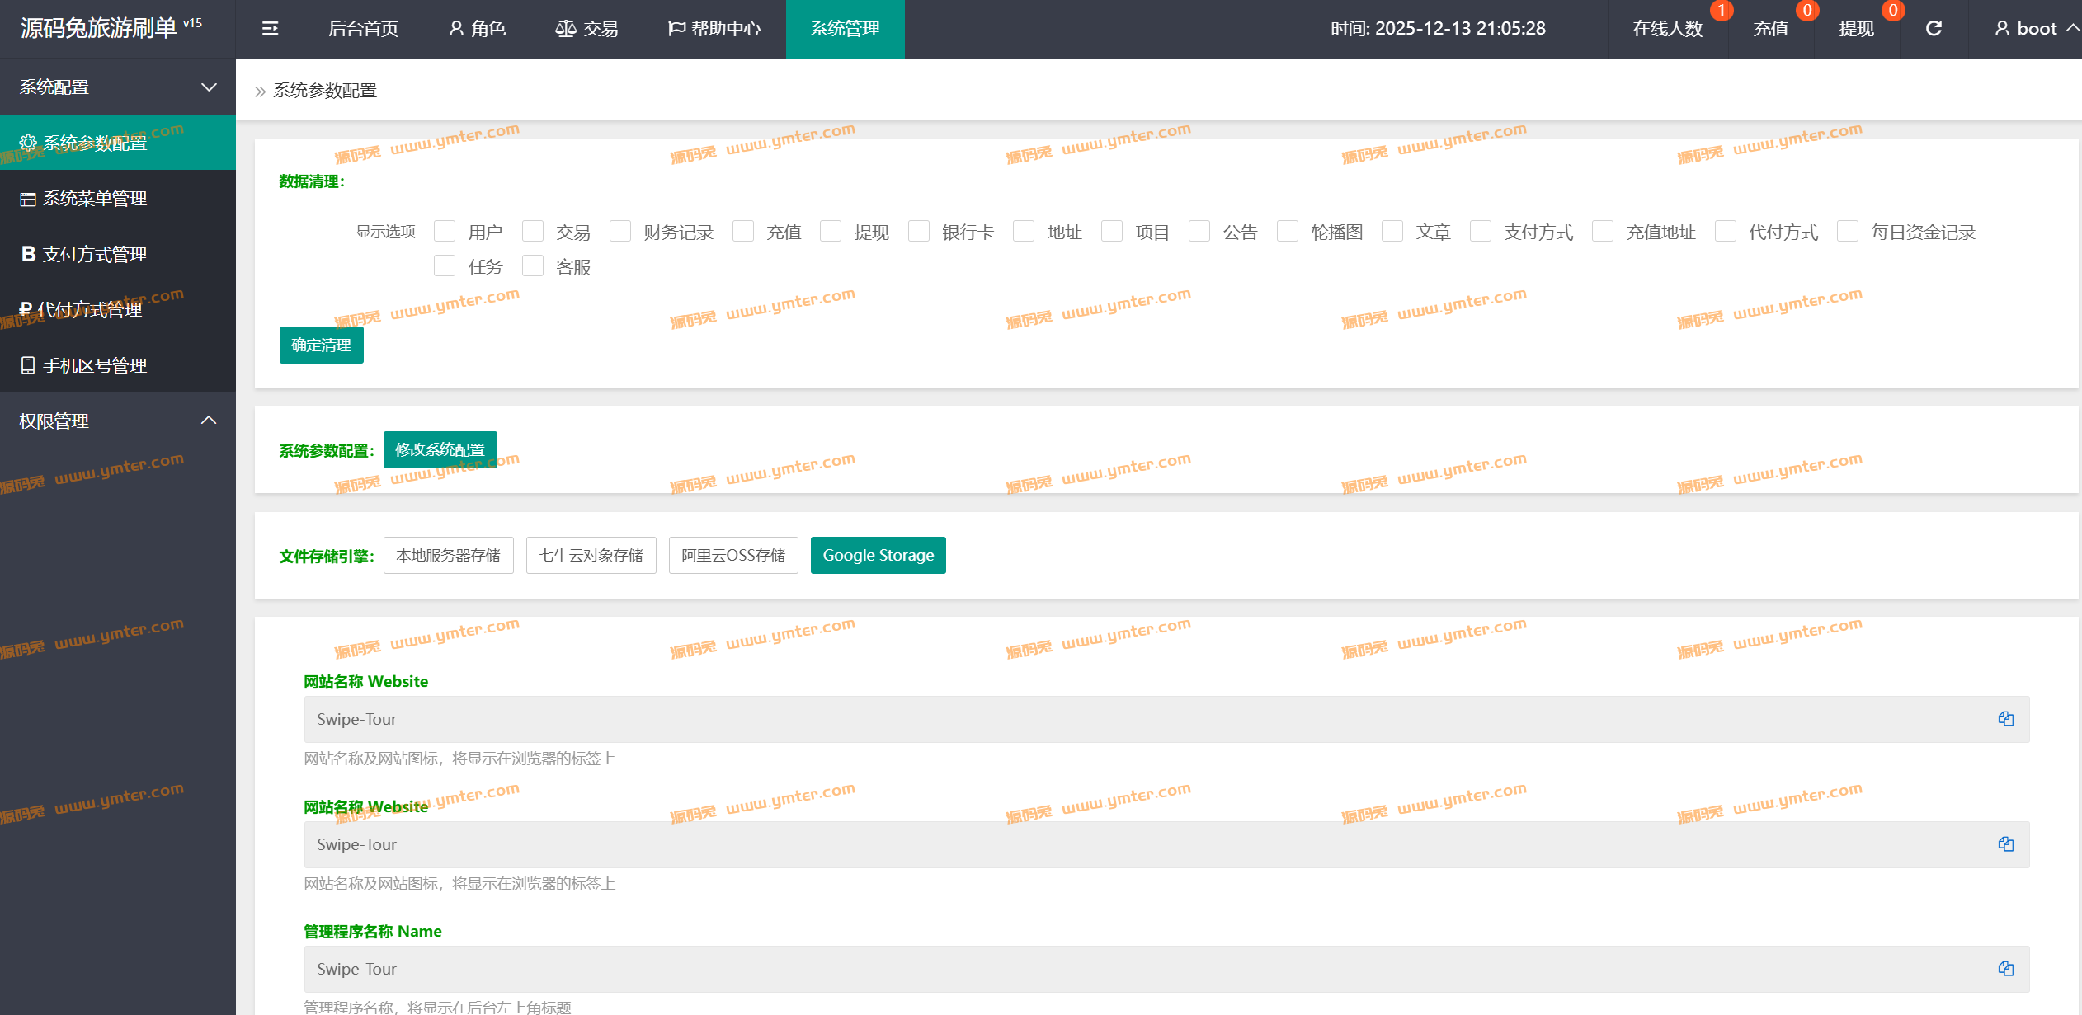Expand the 权限管理 sidebar section
Image resolution: width=2082 pixels, height=1015 pixels.
pos(117,421)
